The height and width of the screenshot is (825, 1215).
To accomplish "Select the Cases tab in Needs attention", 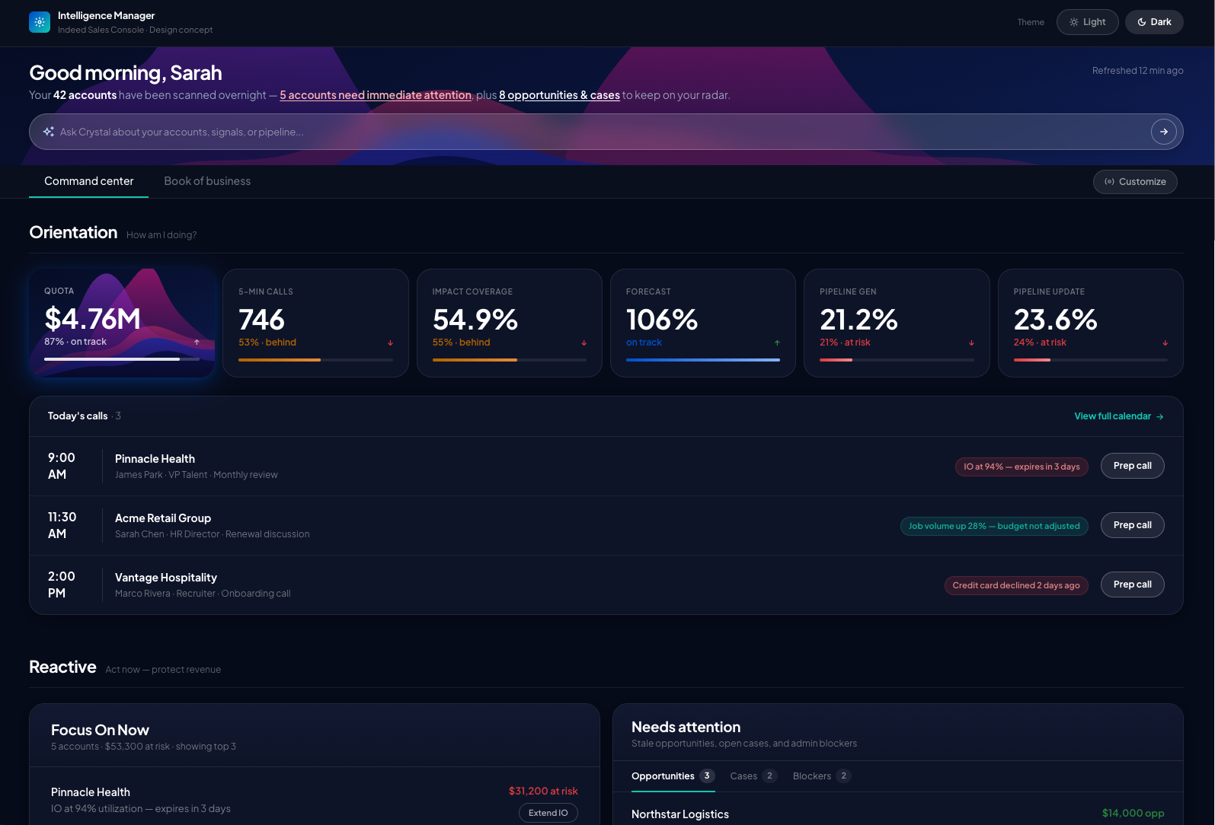I will click(753, 776).
